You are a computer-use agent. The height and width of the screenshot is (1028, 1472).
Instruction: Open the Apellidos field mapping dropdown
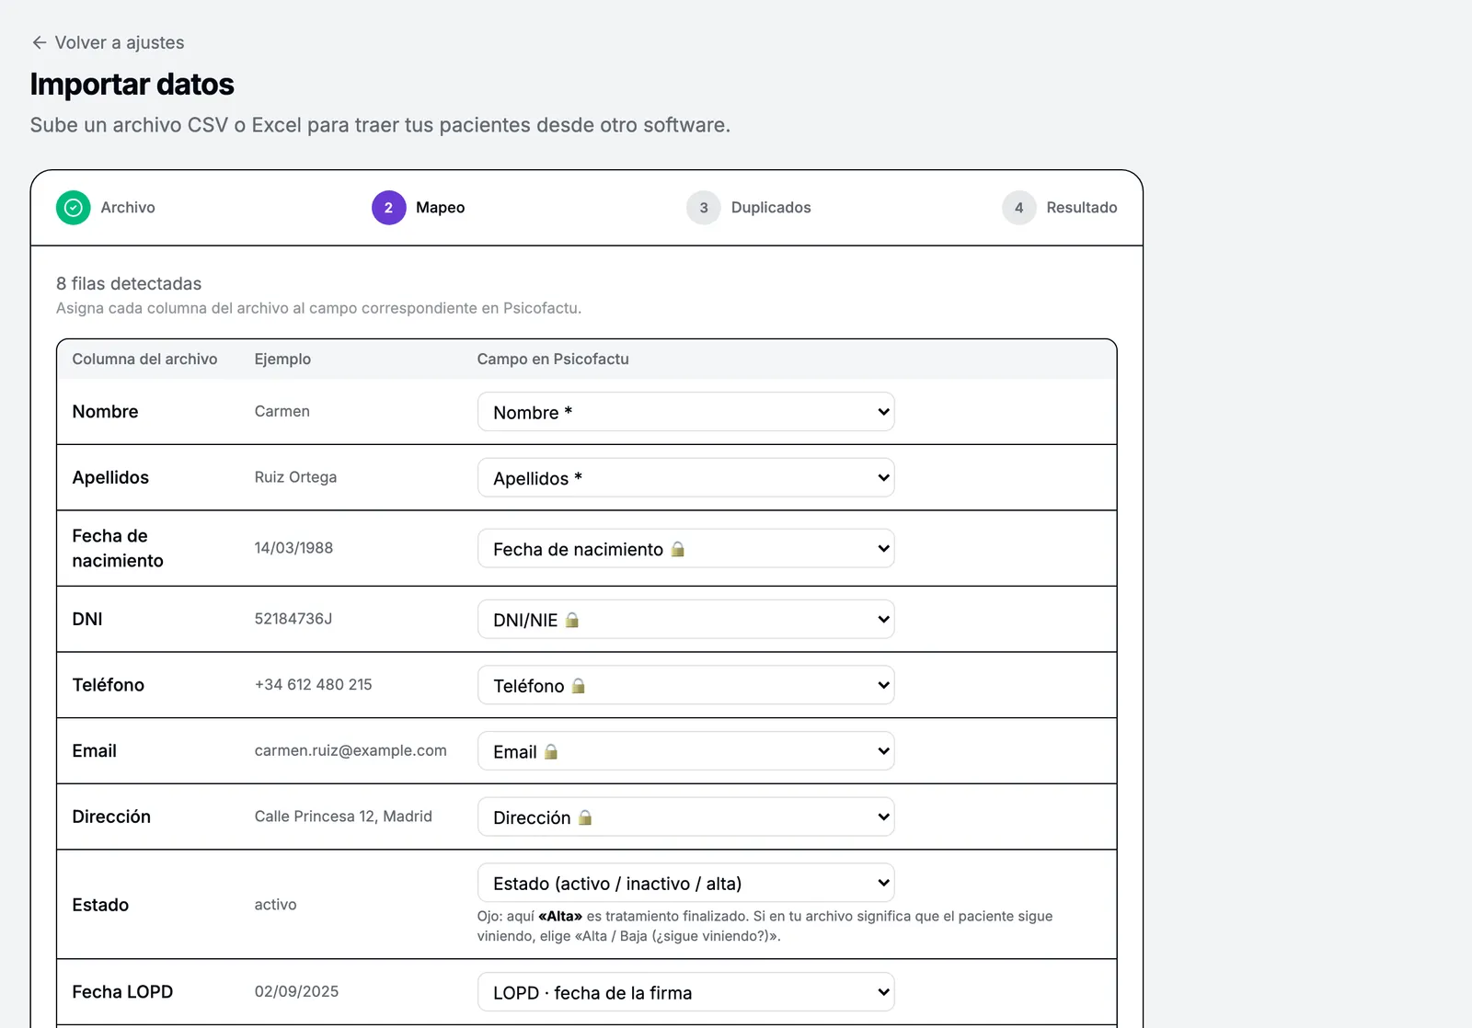tap(685, 478)
